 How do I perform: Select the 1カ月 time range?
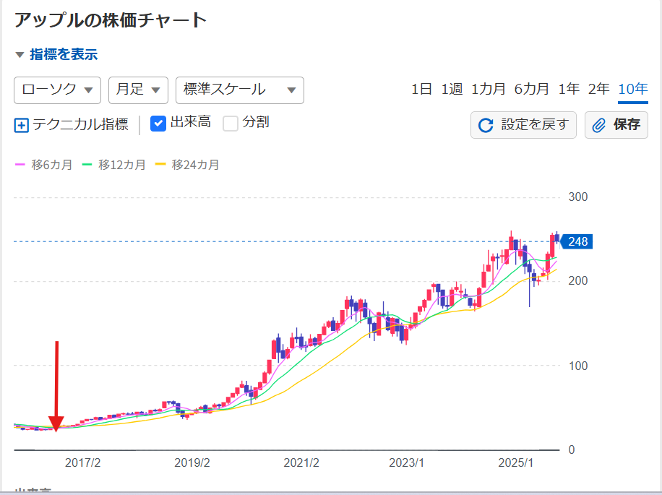coord(488,89)
